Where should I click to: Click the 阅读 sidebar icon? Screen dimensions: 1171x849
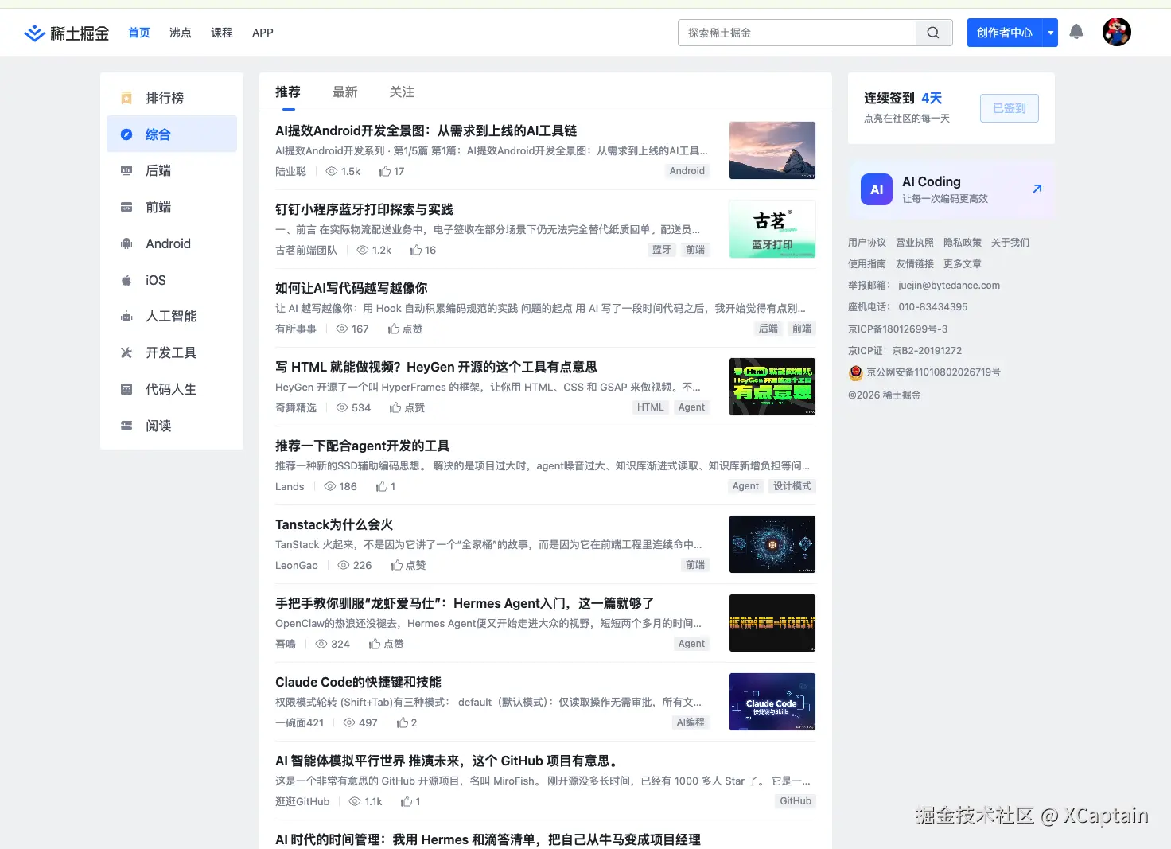coord(126,426)
